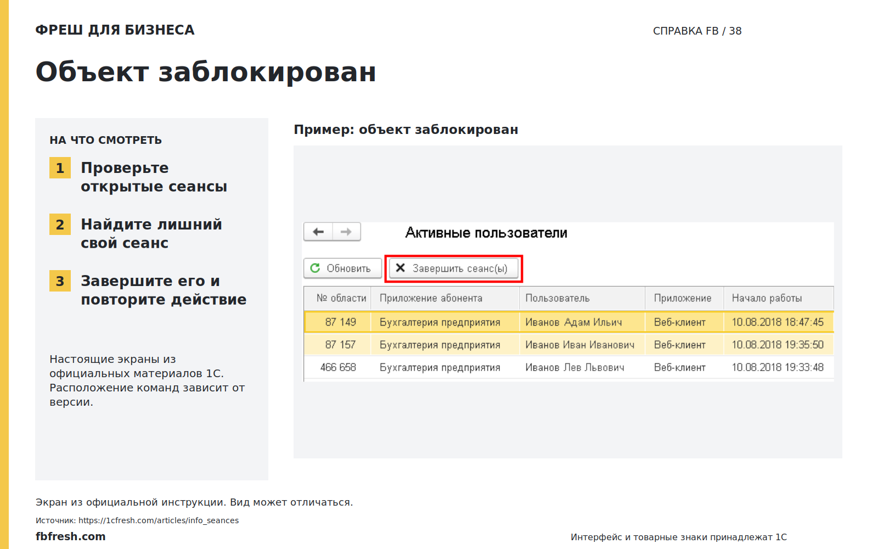Select area number cell 466 658
Image resolution: width=878 pixels, height=549 pixels.
click(338, 367)
